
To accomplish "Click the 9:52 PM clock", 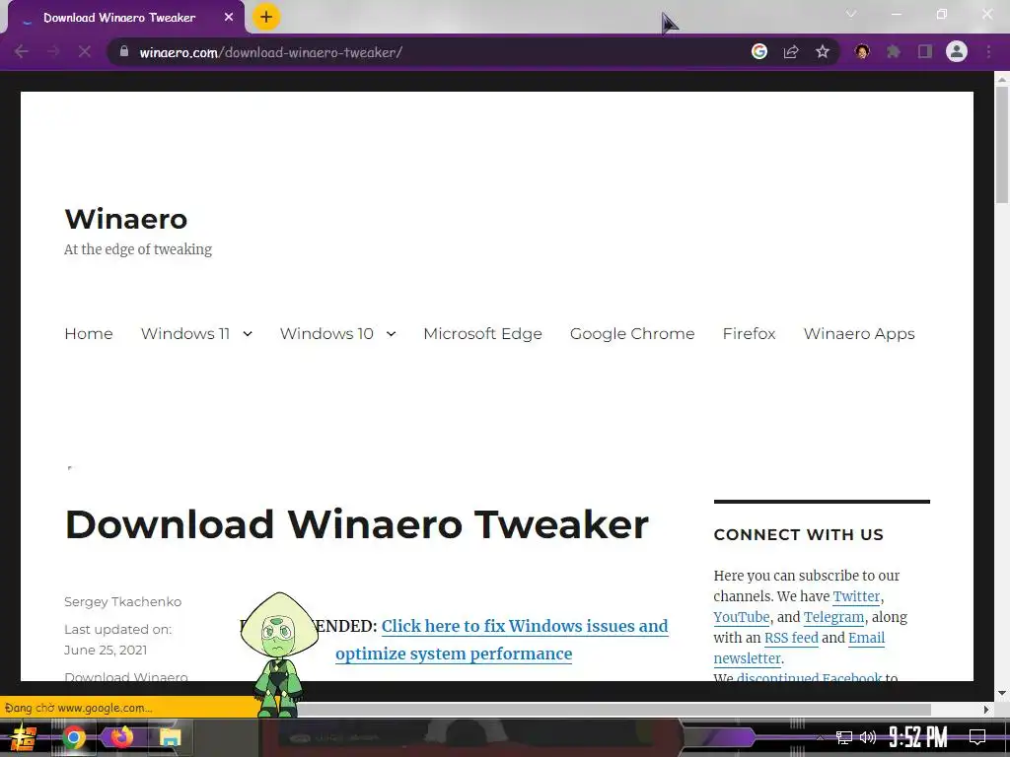I will [x=918, y=737].
